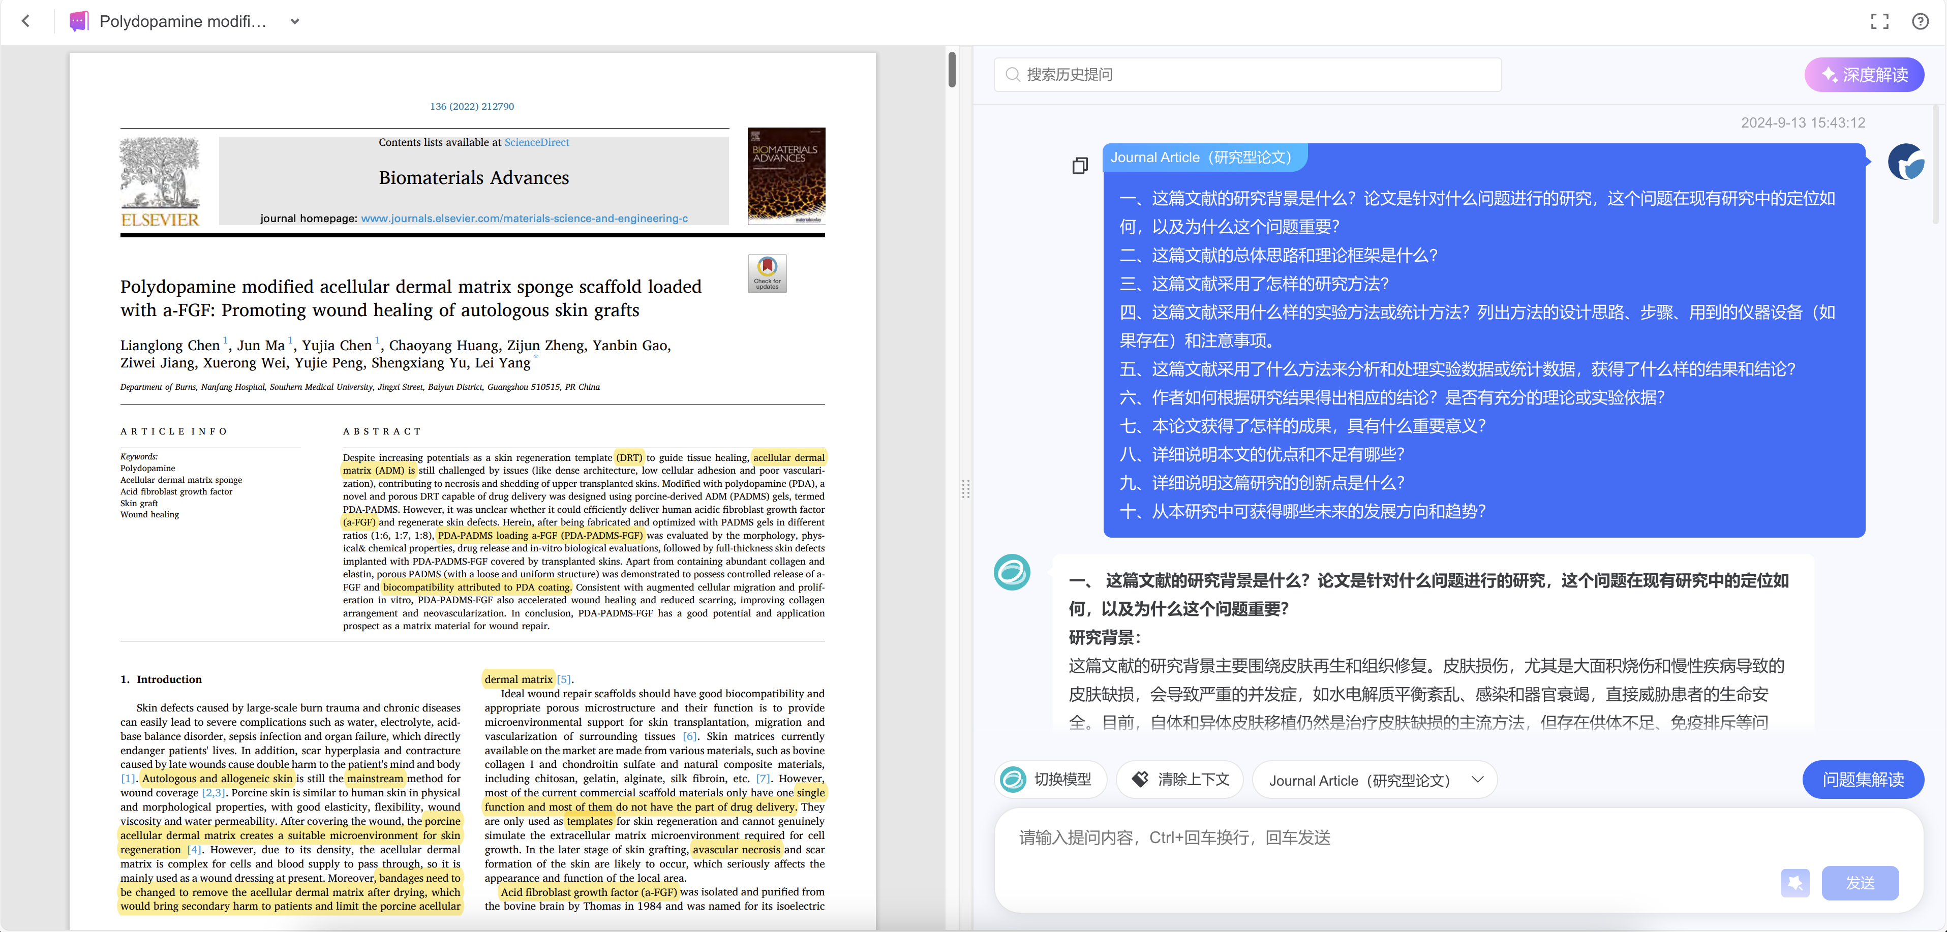Click the AI assistant avatar icon
Viewport: 1947px width, 932px height.
pos(1012,573)
